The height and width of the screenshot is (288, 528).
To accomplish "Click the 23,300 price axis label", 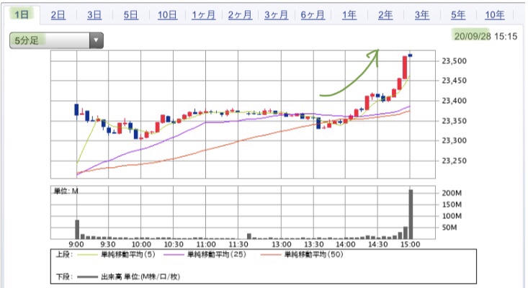I will click(x=455, y=140).
